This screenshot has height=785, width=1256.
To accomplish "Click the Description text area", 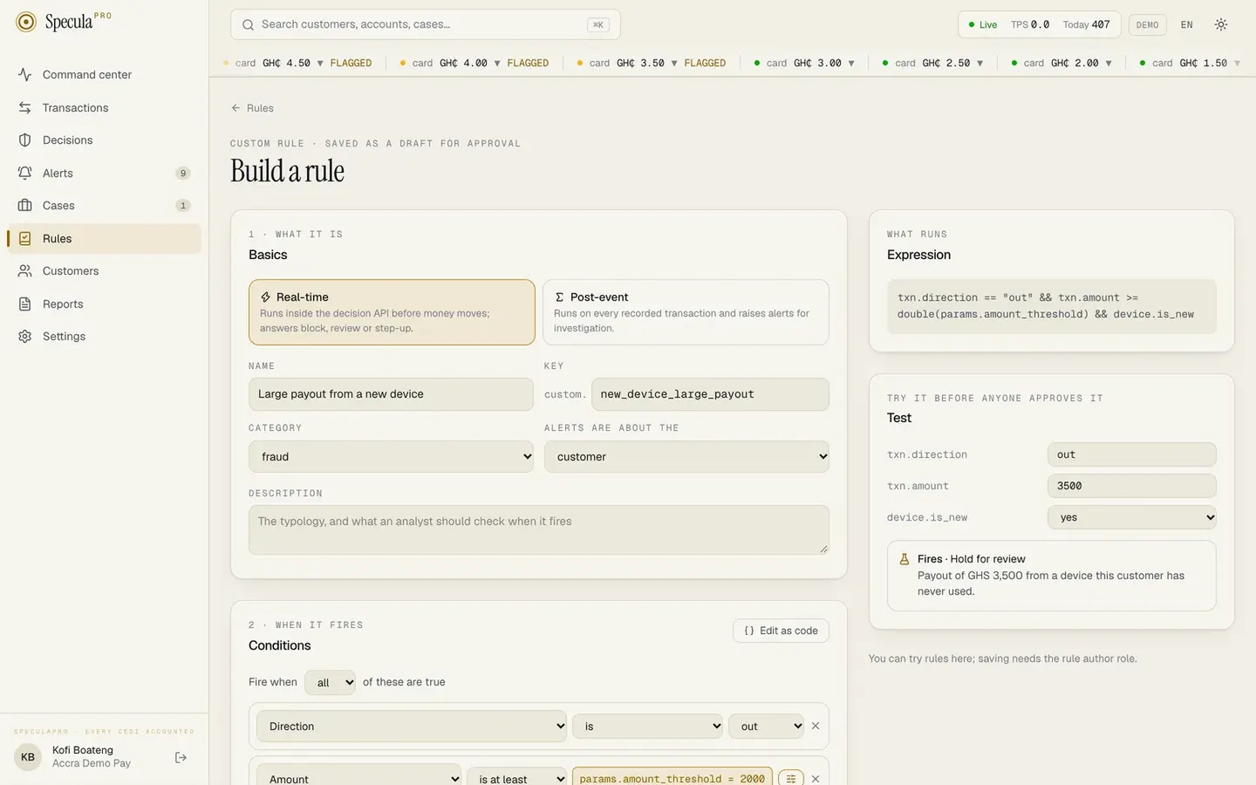I will pos(538,529).
